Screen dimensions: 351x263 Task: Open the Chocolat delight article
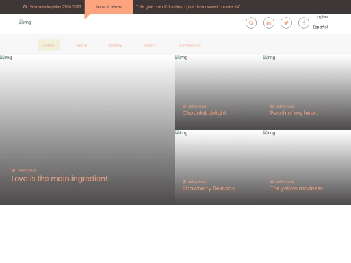204,113
